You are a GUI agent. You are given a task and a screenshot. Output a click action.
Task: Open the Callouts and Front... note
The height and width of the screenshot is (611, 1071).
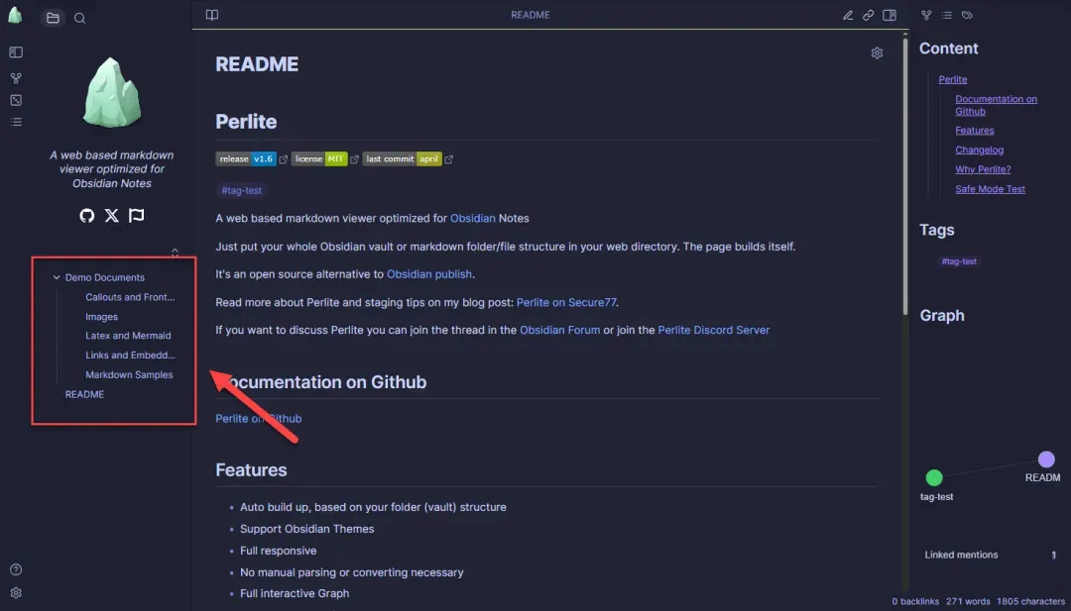131,297
